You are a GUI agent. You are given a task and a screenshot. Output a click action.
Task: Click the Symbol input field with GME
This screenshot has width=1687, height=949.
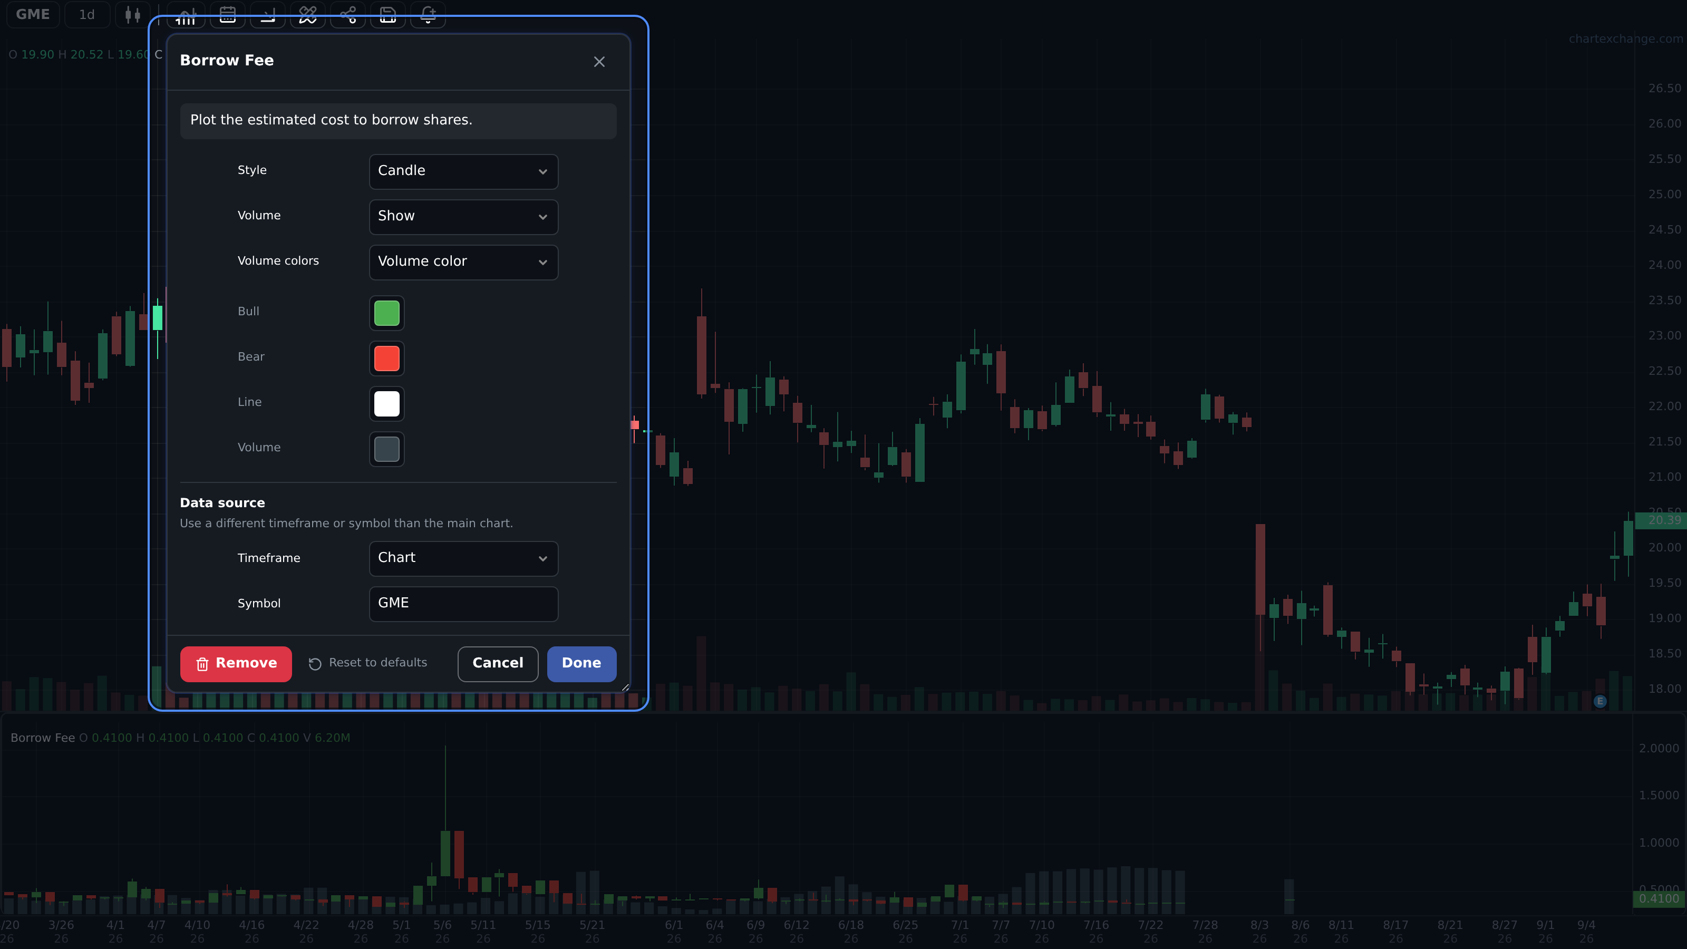pos(464,604)
